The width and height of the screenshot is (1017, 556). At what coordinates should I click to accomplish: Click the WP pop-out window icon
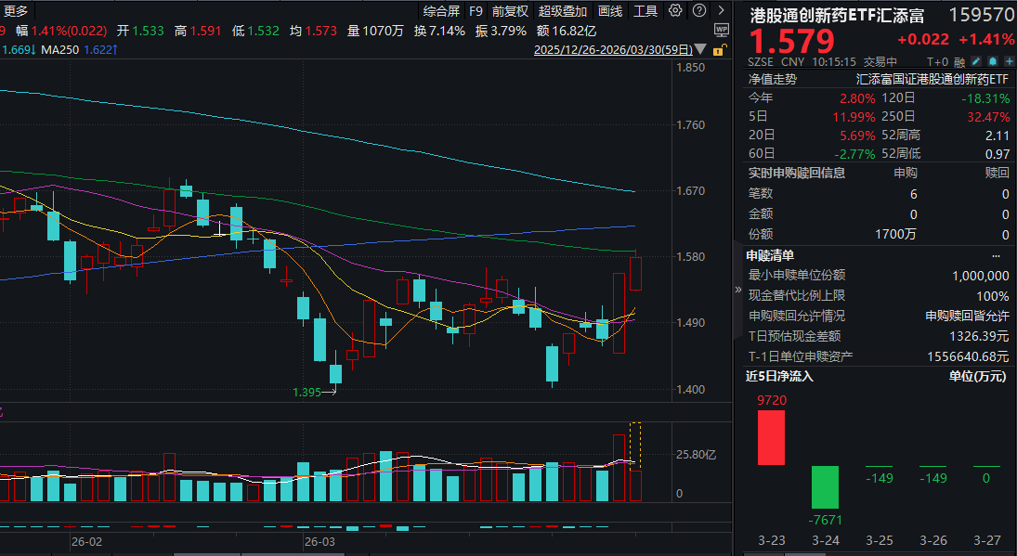(722, 30)
